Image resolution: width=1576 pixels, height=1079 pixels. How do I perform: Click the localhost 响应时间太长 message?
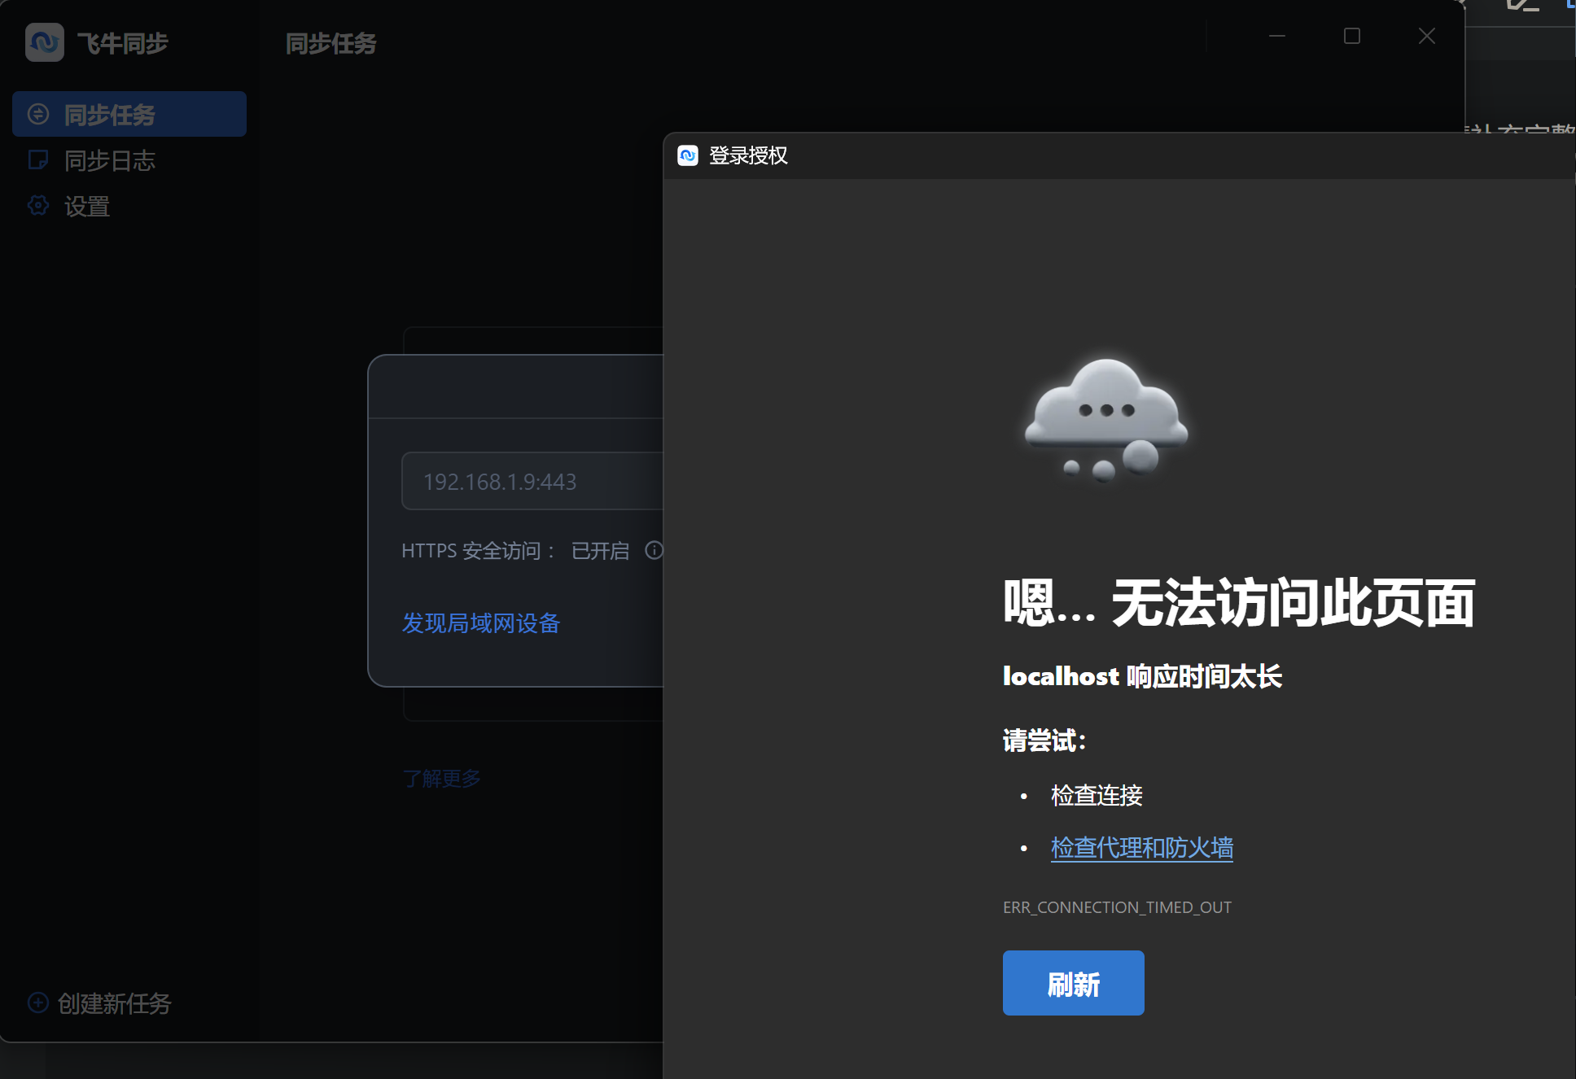click(1142, 675)
